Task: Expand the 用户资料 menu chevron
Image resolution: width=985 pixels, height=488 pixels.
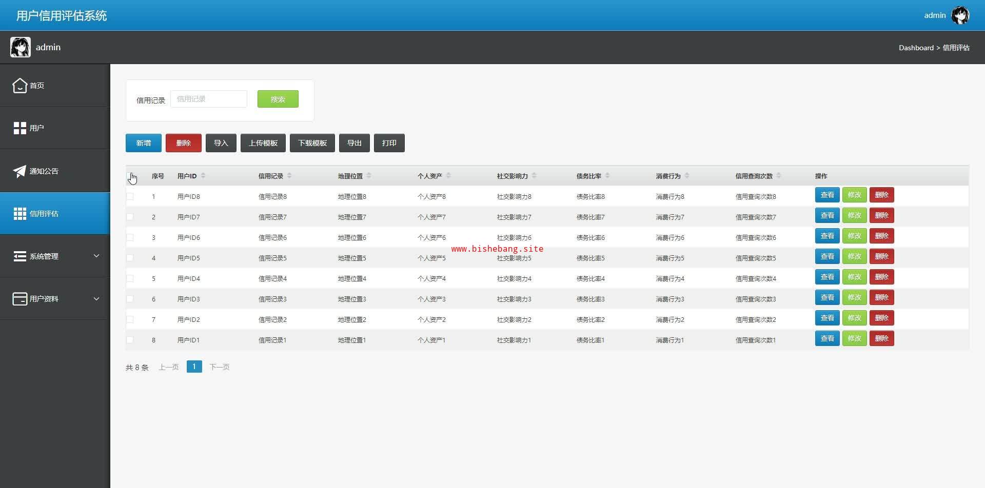Action: pos(96,299)
